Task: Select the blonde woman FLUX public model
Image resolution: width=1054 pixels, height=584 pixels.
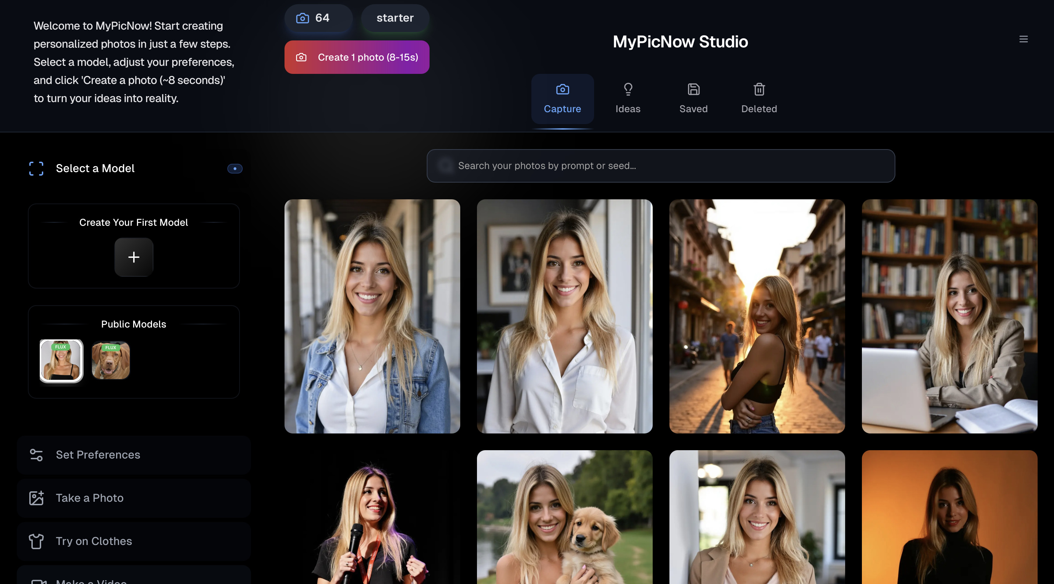Action: (61, 361)
